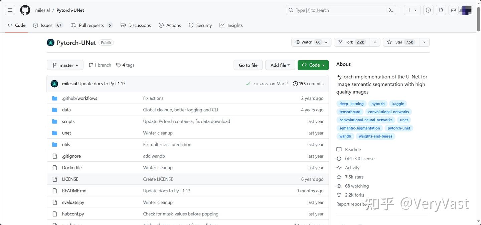Open the issues shortcut icon in header
The image size is (481, 225).
click(x=428, y=10)
